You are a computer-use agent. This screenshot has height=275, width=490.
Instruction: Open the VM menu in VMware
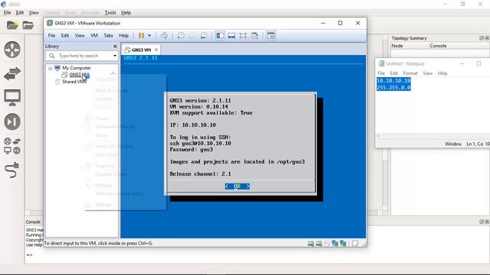pyautogui.click(x=94, y=36)
